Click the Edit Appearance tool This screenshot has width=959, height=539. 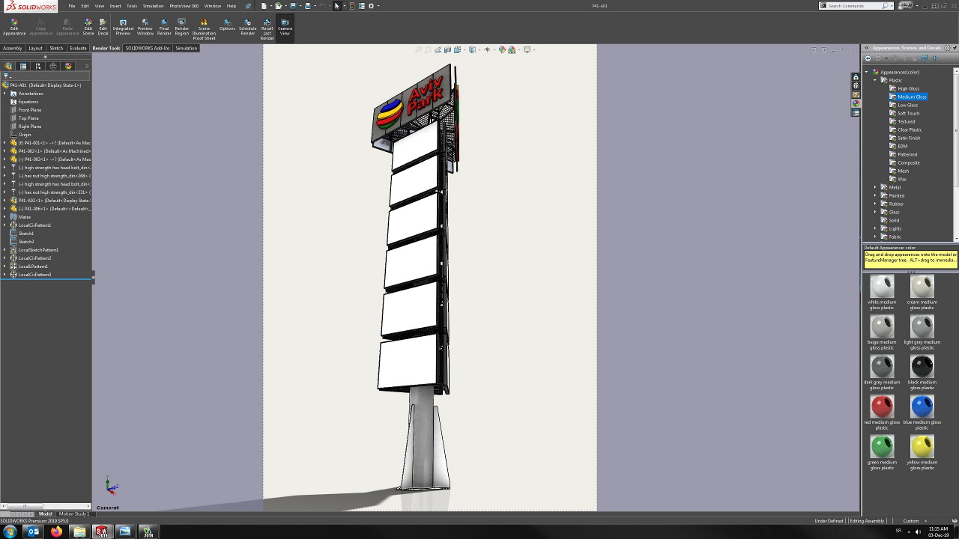click(x=13, y=27)
